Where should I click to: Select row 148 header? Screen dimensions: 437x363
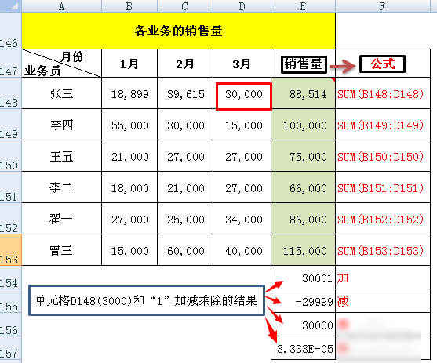click(10, 93)
